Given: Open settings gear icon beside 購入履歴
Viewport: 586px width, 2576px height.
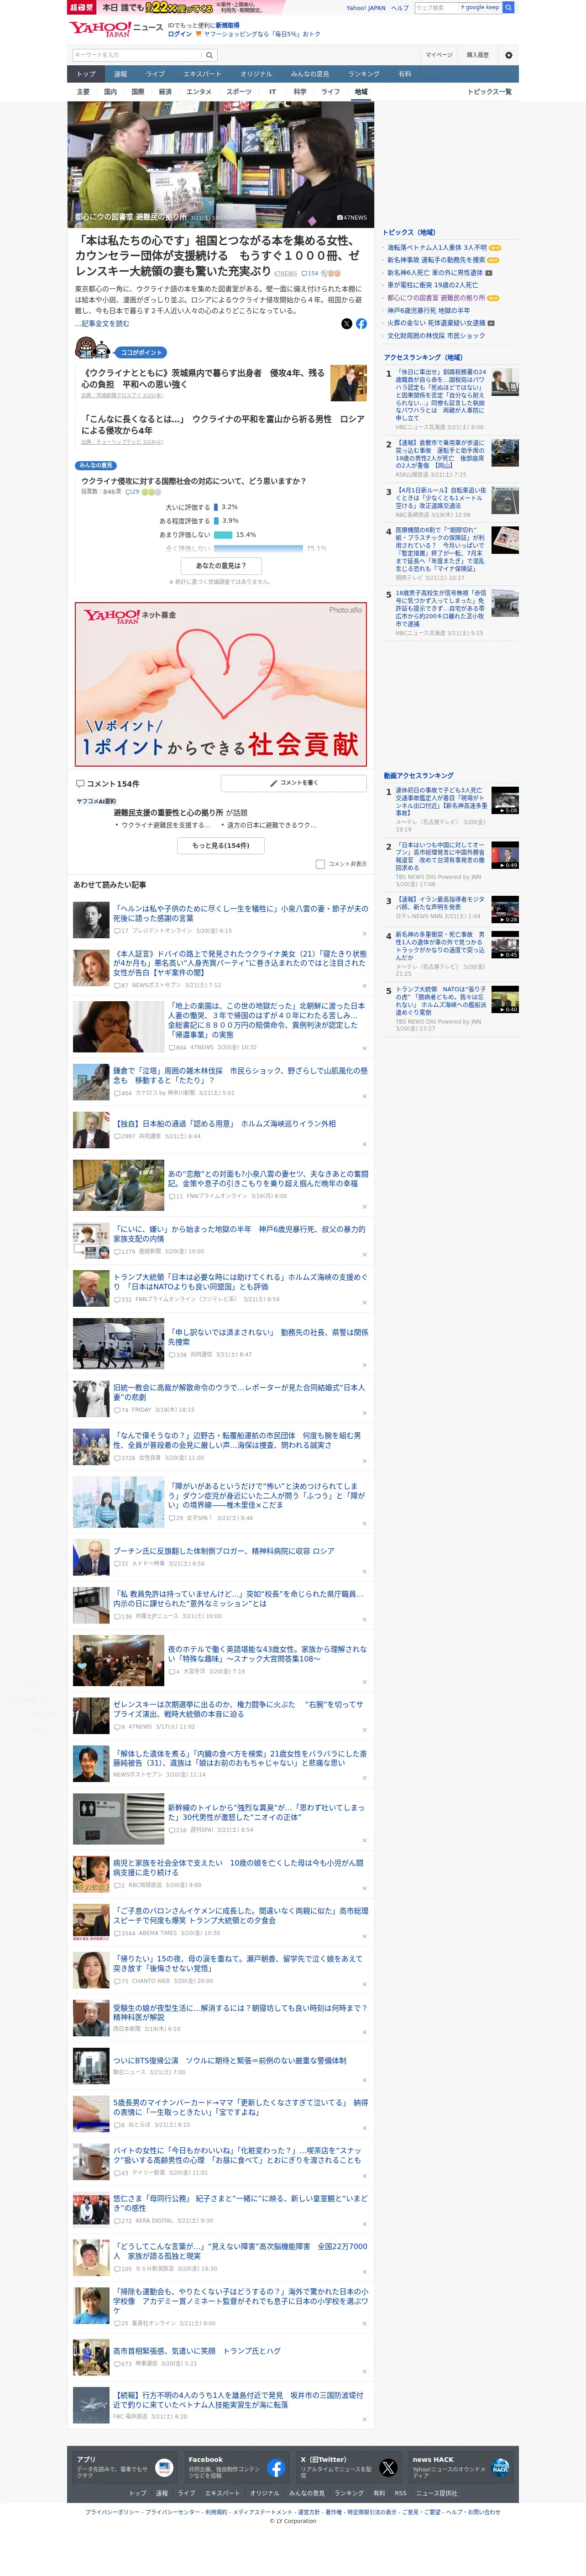Looking at the screenshot, I should point(508,55).
